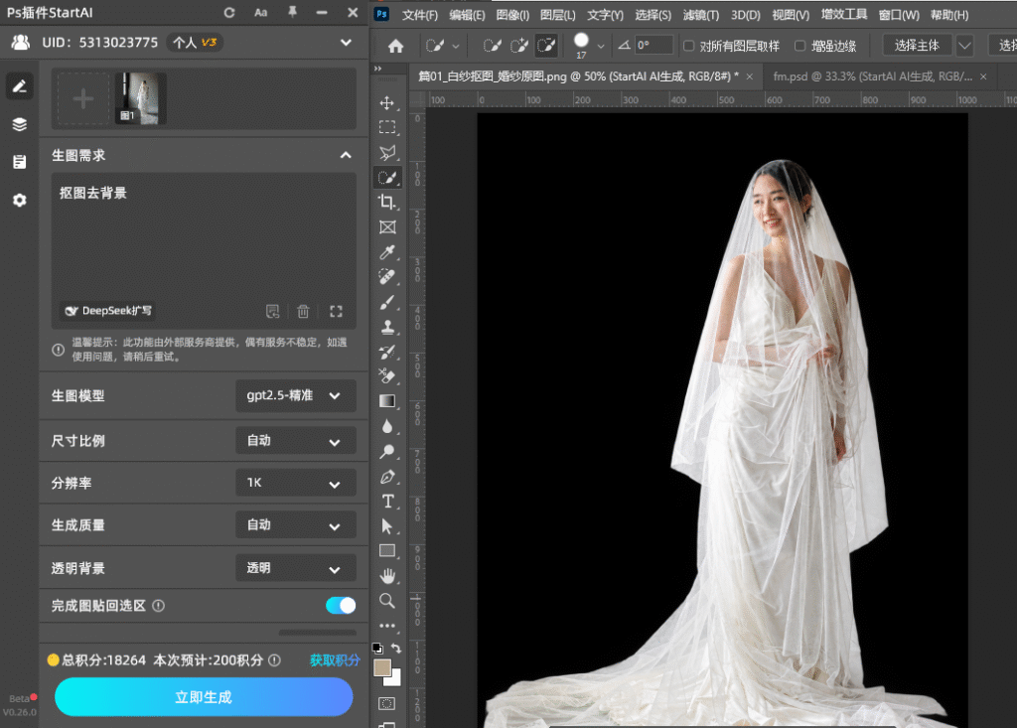The image size is (1017, 728).
Task: Expand prompt box to fullscreen
Action: 336,312
